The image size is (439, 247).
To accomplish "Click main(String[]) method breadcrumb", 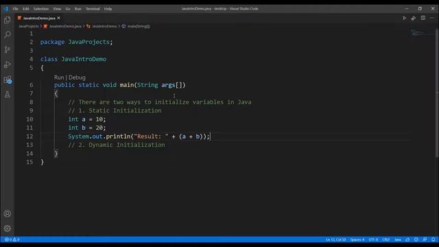I will click(136, 26).
